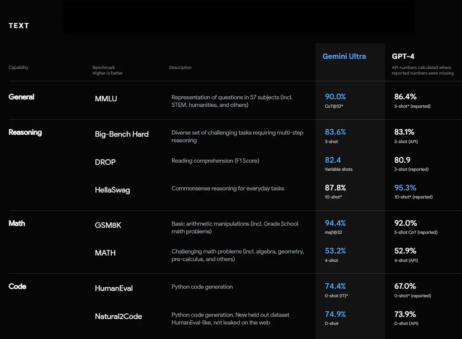Click GPT-4's 86.4% MMLU score
This screenshot has width=462, height=339.
pyautogui.click(x=405, y=97)
